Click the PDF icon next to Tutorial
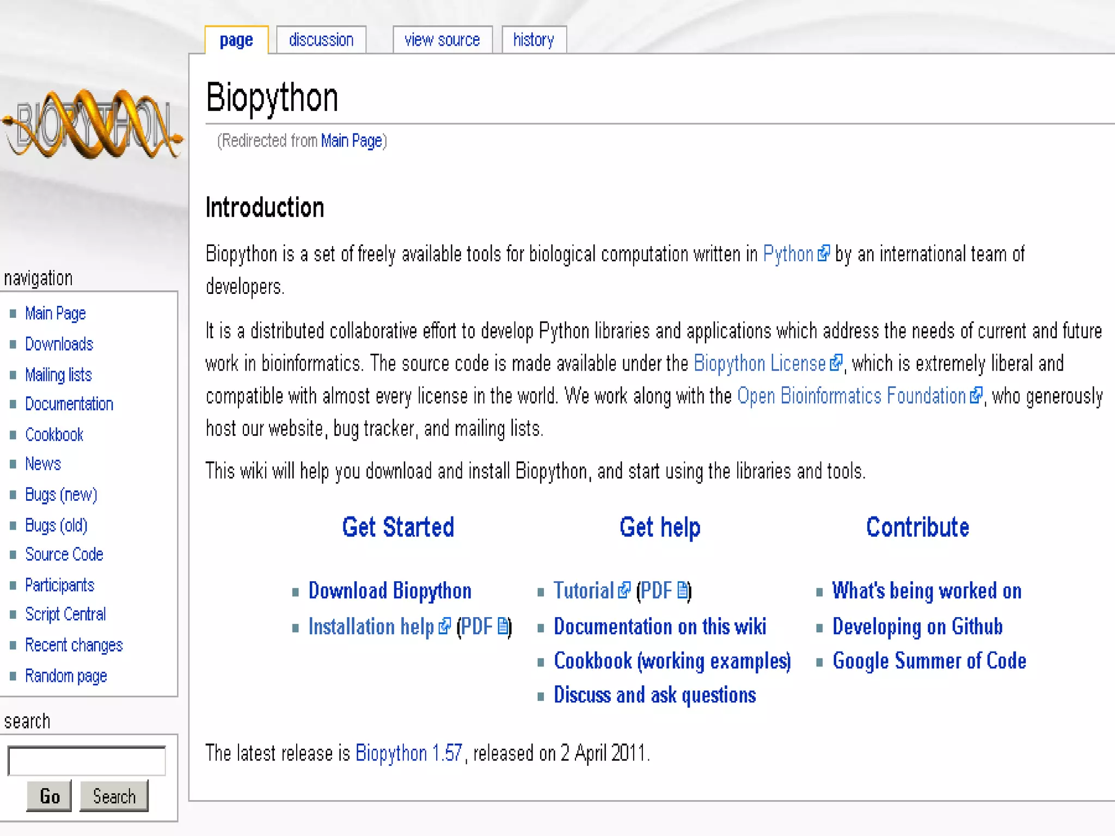The image size is (1115, 836). 682,590
